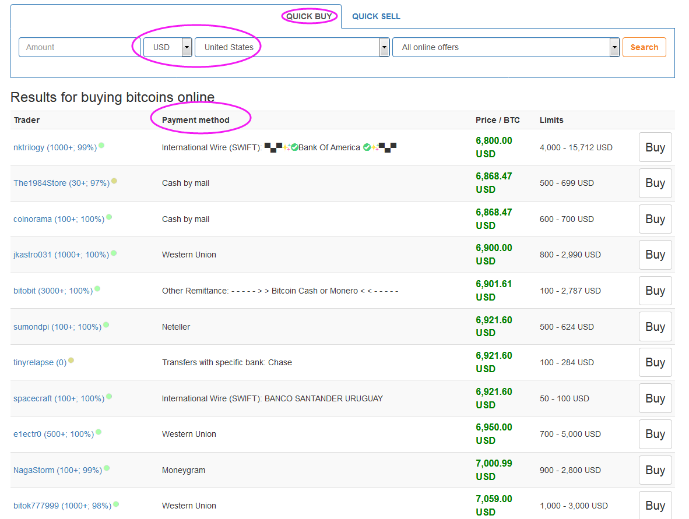The image size is (689, 519).
Task: Click the orange Search button
Action: [644, 47]
